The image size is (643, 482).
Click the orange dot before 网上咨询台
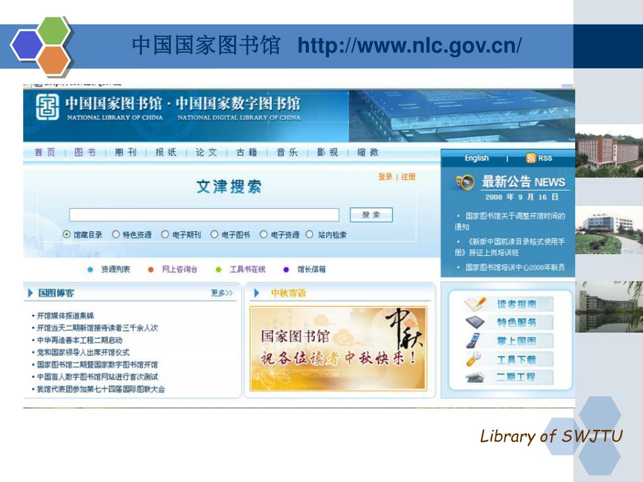click(151, 270)
